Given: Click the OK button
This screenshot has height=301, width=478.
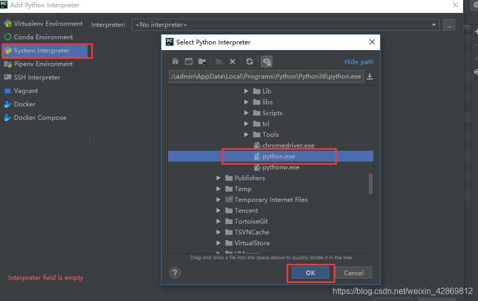Looking at the screenshot, I should click(310, 273).
